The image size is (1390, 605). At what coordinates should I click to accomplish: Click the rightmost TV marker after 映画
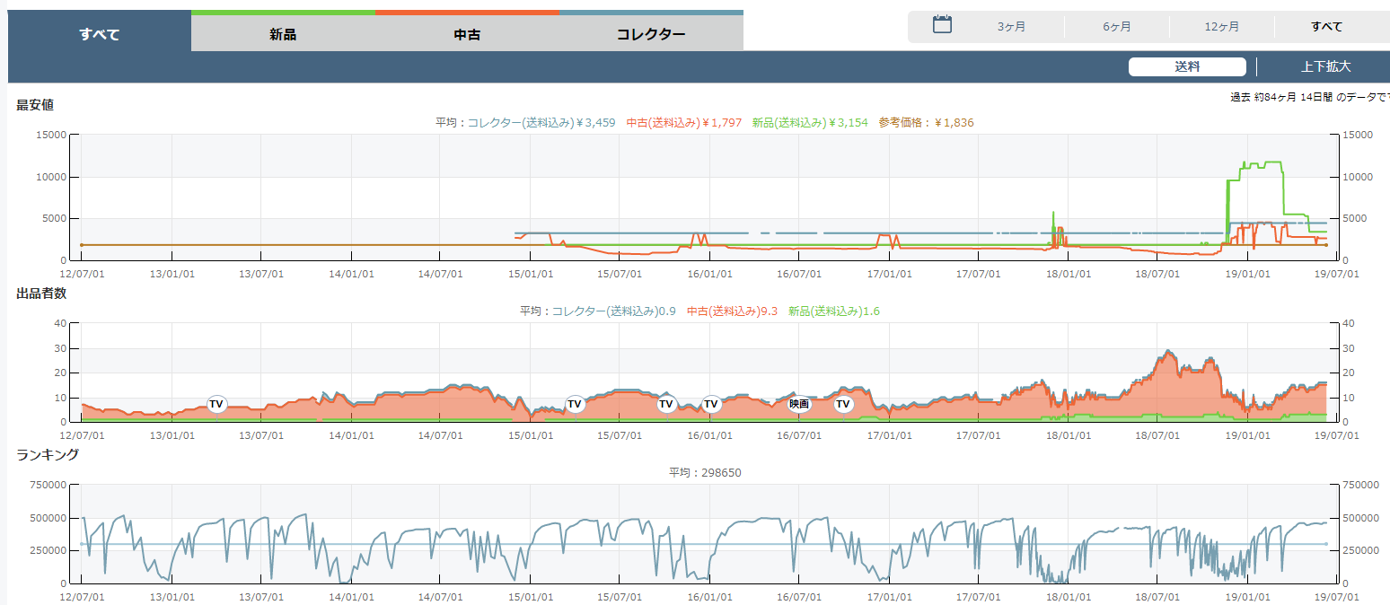(x=842, y=404)
